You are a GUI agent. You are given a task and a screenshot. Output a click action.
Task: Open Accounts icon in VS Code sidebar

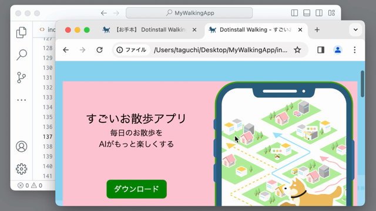pyautogui.click(x=21, y=147)
